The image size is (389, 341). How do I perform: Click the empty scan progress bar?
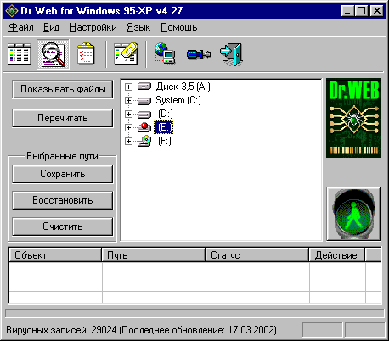pyautogui.click(x=194, y=313)
